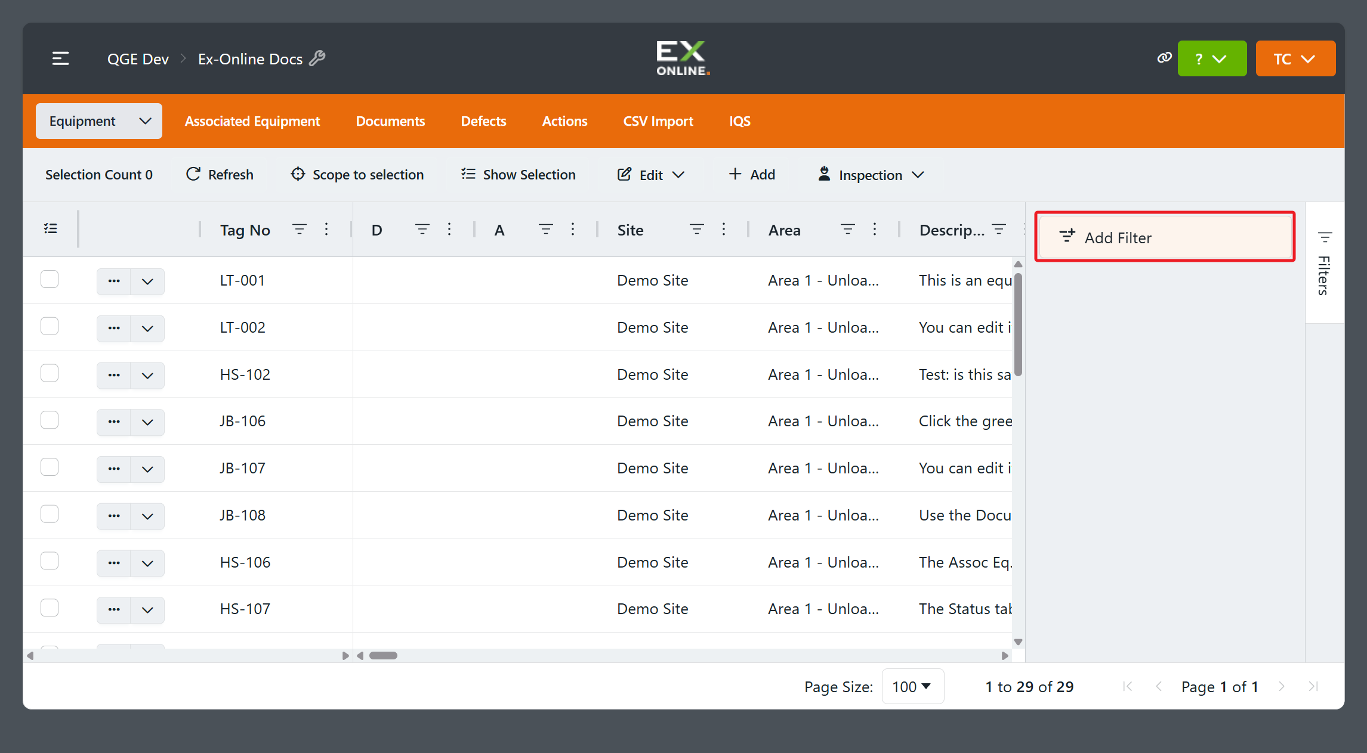Click the link icon in the header
Image resolution: width=1367 pixels, height=753 pixels.
[x=1164, y=58]
